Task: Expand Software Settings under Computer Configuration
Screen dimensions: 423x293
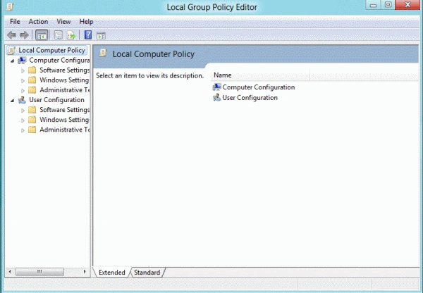Action: coord(23,70)
